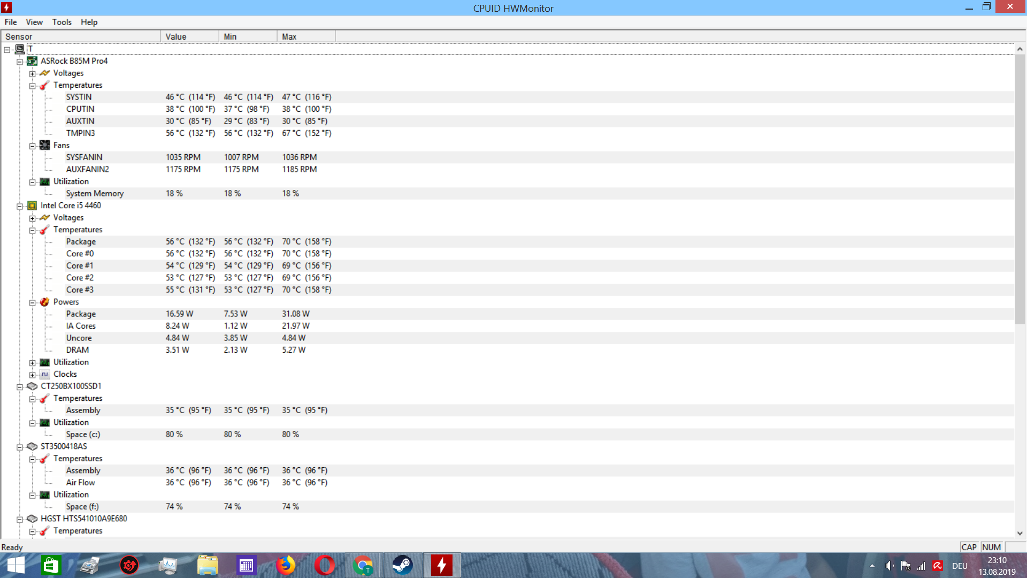The image size is (1027, 578).
Task: Expand Intel Core i5 Utilization node
Action: click(x=33, y=362)
